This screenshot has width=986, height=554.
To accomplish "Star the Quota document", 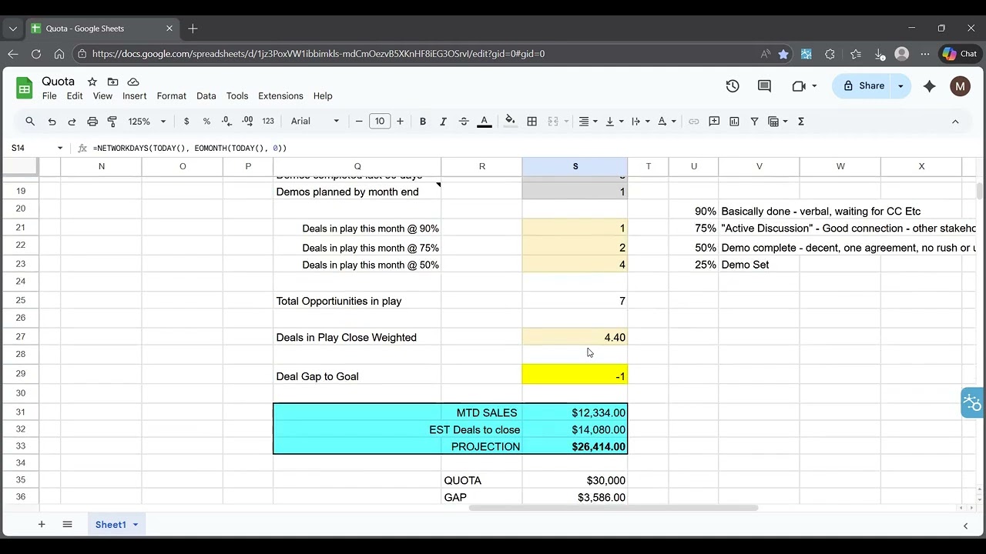I will (92, 82).
